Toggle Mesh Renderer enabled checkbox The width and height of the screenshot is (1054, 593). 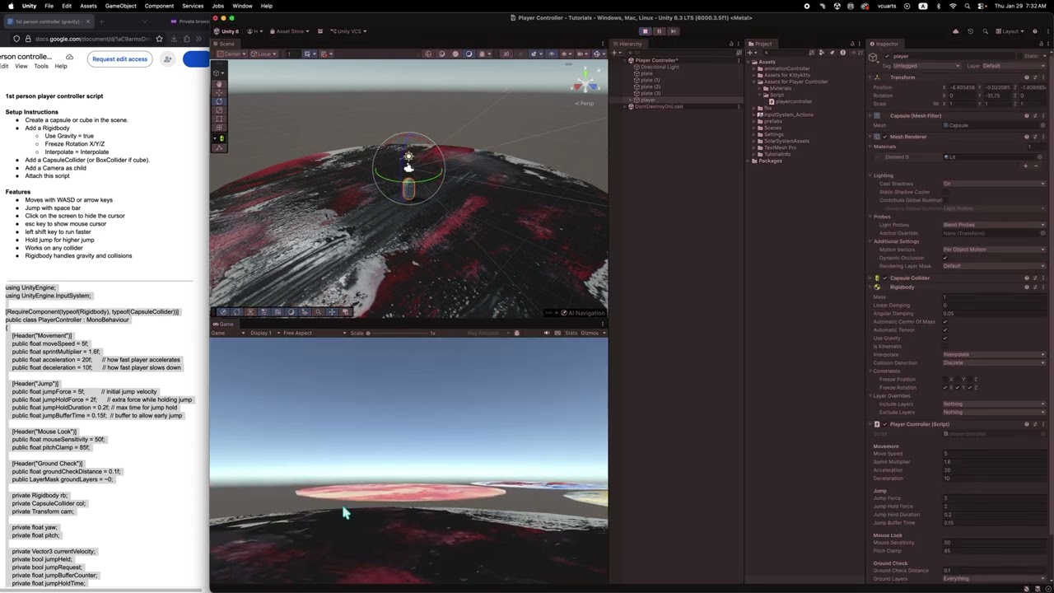point(885,137)
